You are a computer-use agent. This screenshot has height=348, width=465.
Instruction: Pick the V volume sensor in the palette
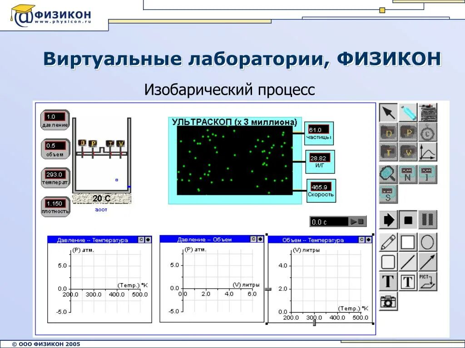(x=408, y=152)
